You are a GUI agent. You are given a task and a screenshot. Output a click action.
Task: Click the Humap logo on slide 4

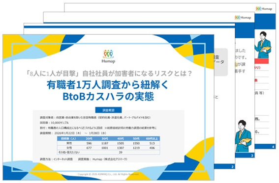point(264,8)
